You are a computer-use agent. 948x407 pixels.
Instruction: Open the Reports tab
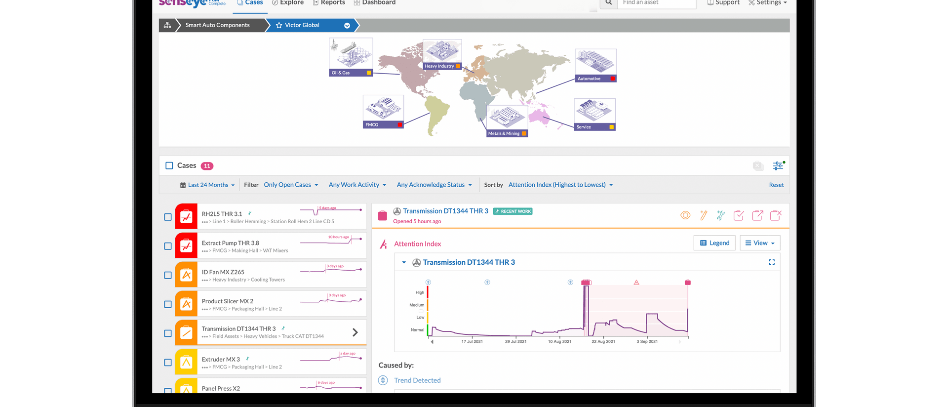click(329, 3)
